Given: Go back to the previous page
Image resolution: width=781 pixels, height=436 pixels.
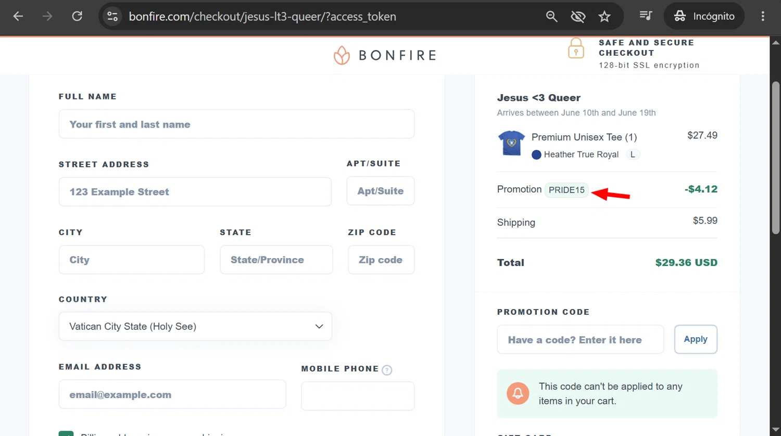Looking at the screenshot, I should pos(18,16).
